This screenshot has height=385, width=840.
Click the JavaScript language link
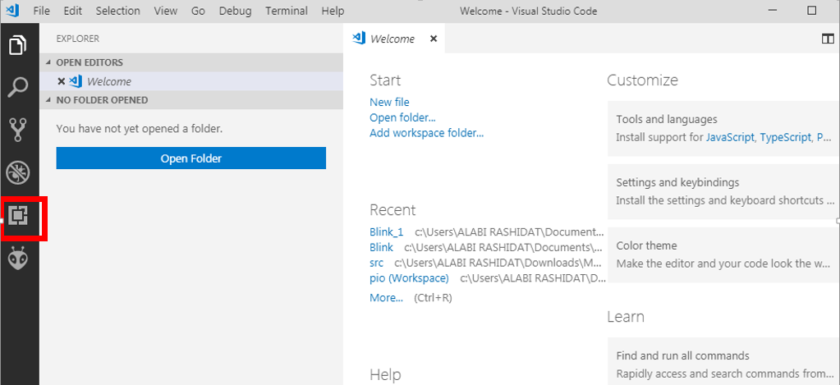click(x=730, y=137)
